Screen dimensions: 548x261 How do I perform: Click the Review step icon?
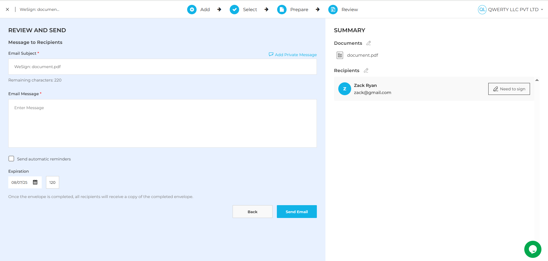[x=333, y=9]
